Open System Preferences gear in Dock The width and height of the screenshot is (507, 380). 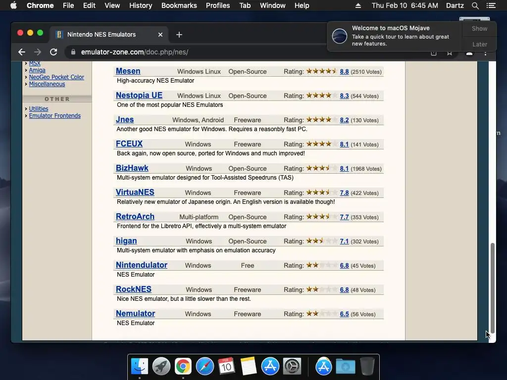click(x=292, y=367)
